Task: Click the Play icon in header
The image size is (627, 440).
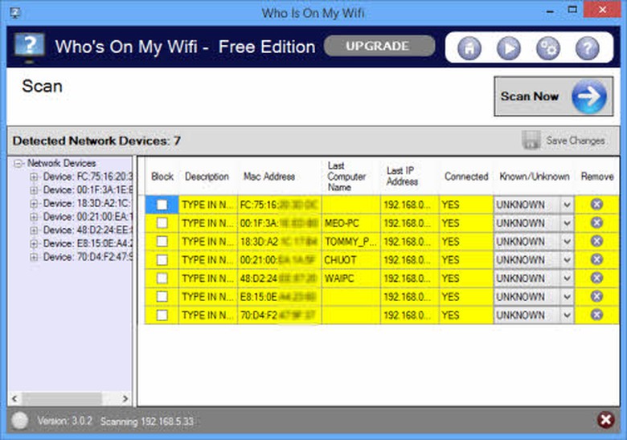Action: pyautogui.click(x=508, y=48)
